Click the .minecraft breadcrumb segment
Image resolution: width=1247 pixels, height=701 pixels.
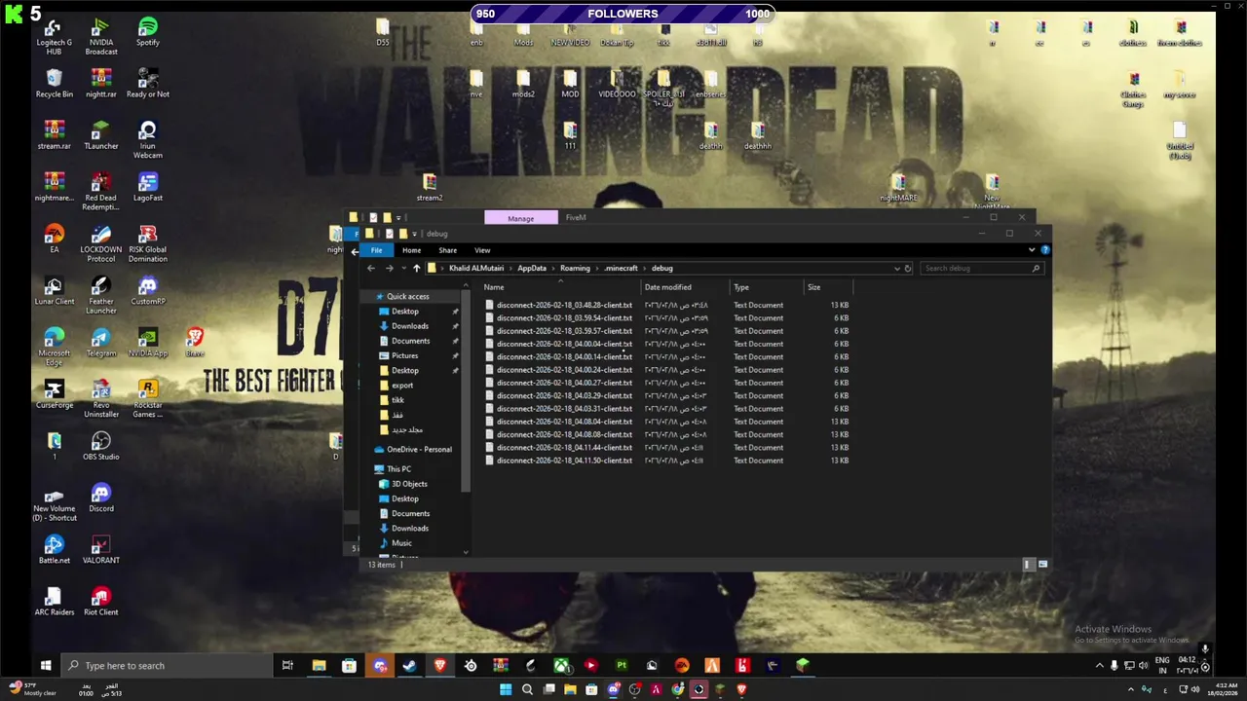[622, 269]
